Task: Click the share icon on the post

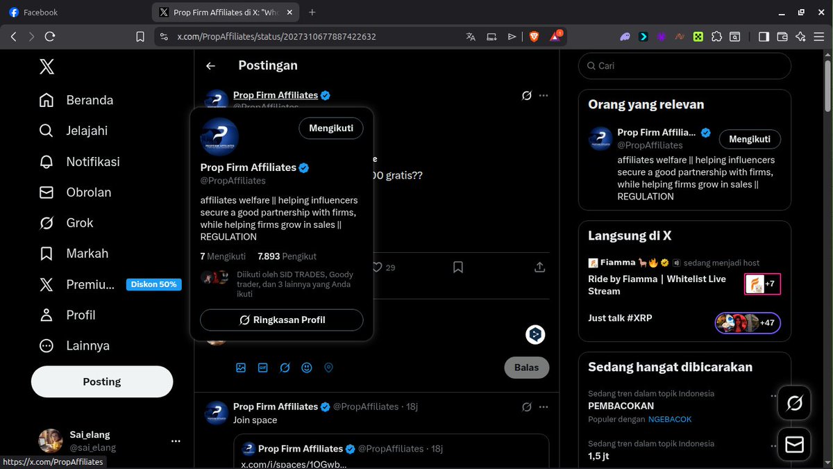Action: (x=540, y=268)
